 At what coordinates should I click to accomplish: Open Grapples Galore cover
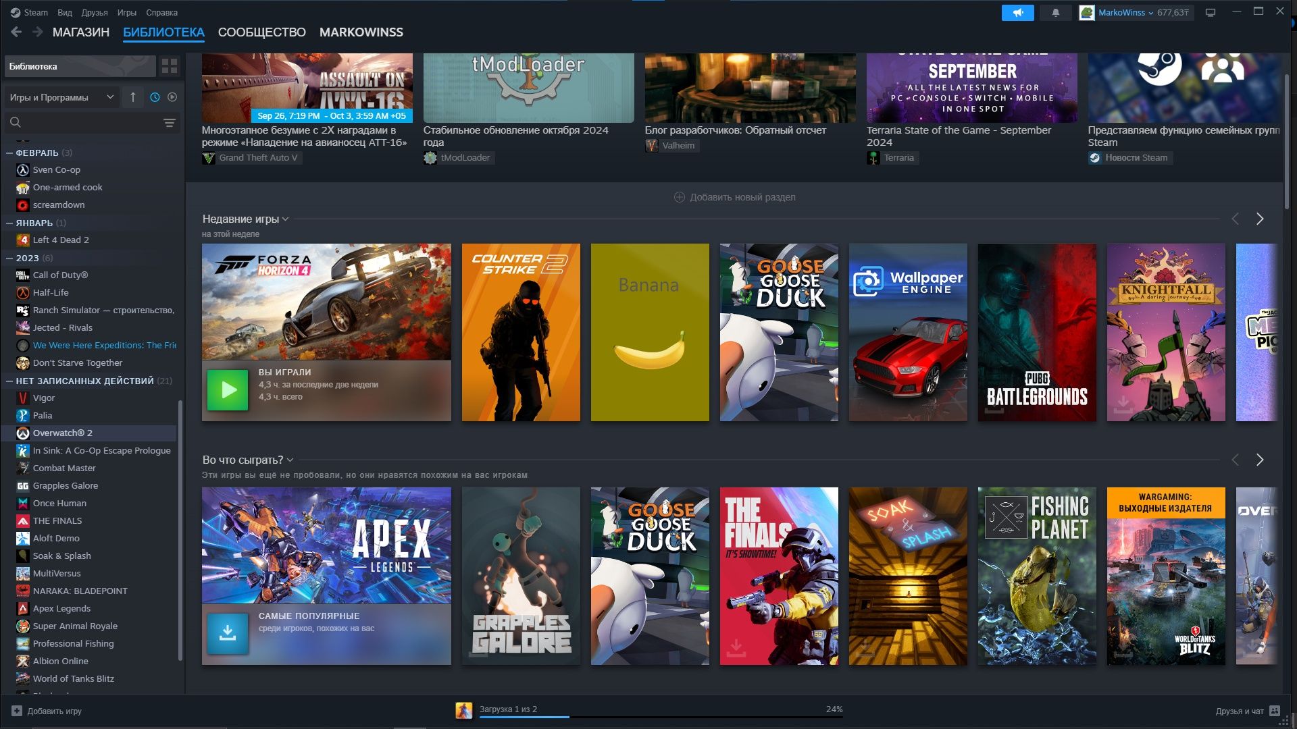[x=521, y=576]
